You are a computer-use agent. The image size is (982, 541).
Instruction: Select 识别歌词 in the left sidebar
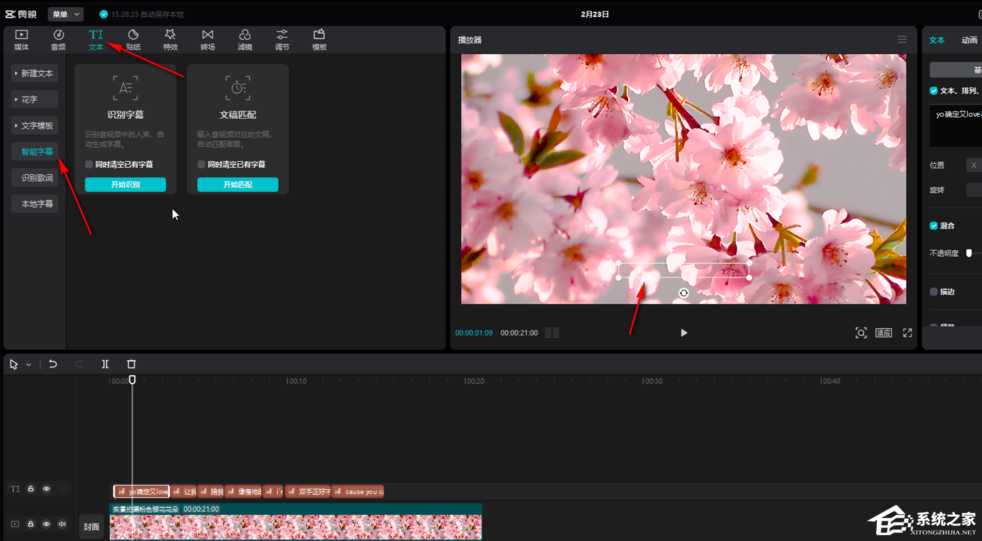click(37, 178)
